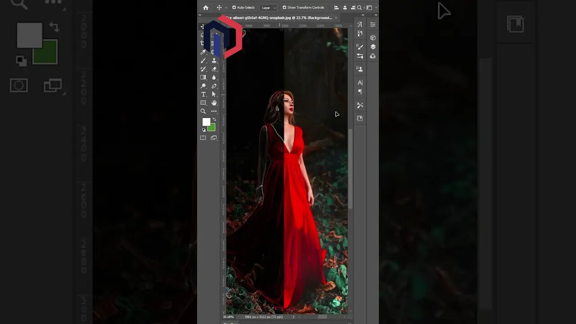Select the Hand tool

[214, 103]
